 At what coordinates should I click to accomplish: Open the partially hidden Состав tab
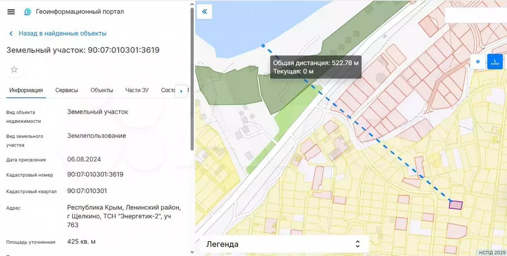click(168, 90)
